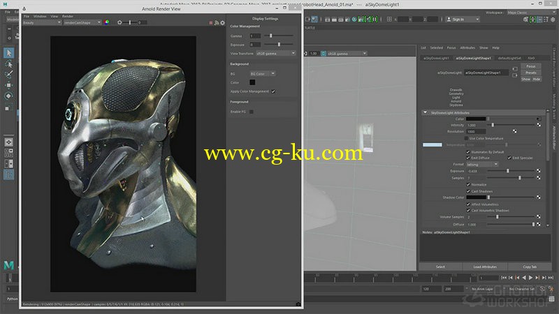The image size is (559, 314).
Task: Click the Hide button
Action: (537, 79)
